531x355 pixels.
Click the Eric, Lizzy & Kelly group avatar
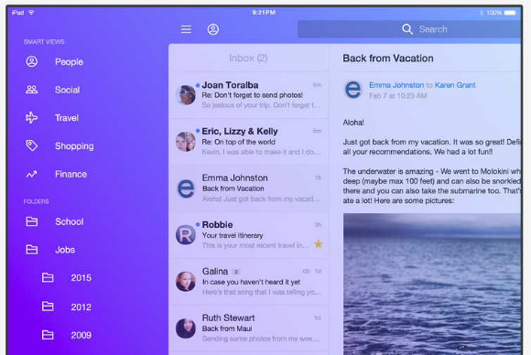[x=186, y=142]
